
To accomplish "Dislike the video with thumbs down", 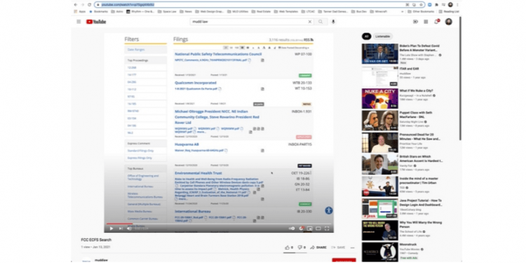I will pos(302,248).
